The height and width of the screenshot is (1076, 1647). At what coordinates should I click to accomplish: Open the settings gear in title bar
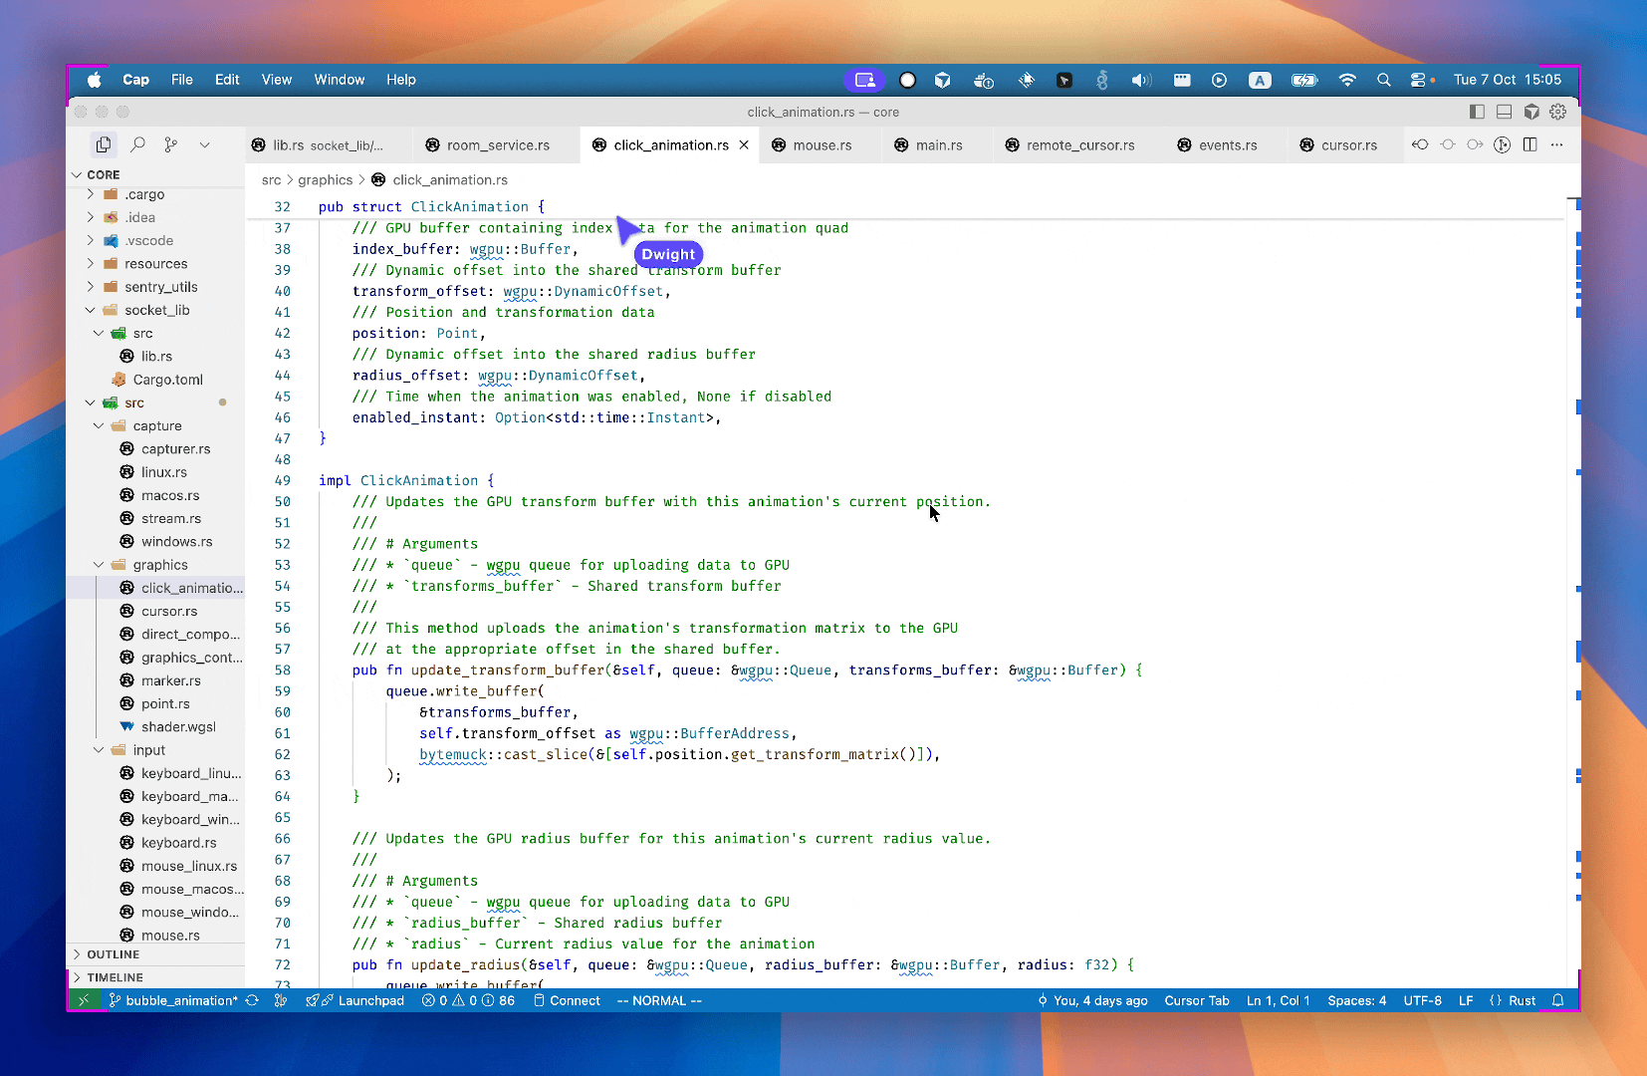[x=1558, y=112]
